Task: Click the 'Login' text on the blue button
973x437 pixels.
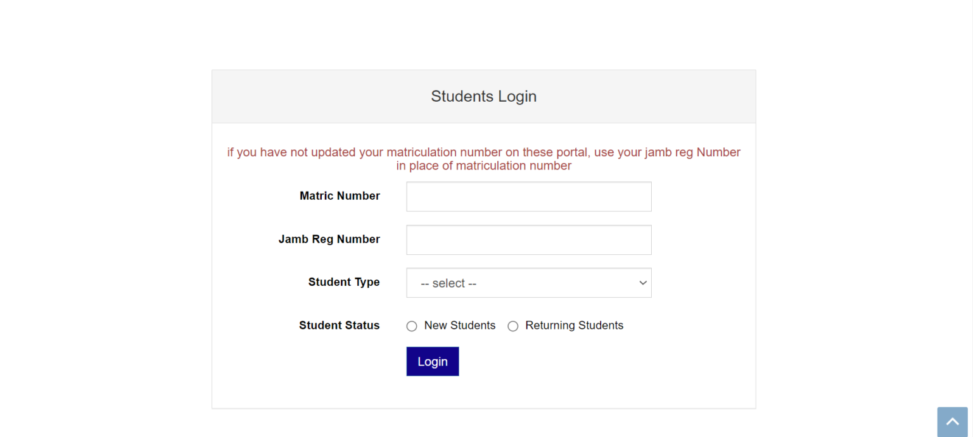Action: pos(433,361)
